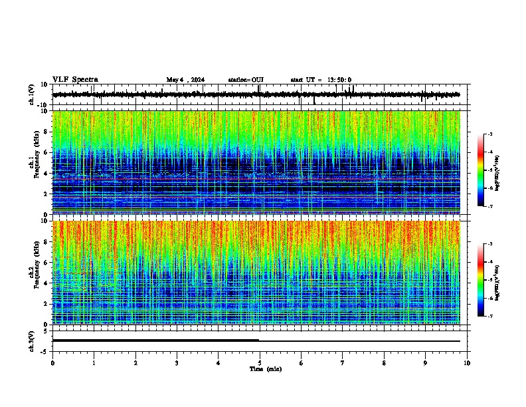Click the "4" tick on the time axis
This screenshot has width=526, height=407.
(219, 363)
